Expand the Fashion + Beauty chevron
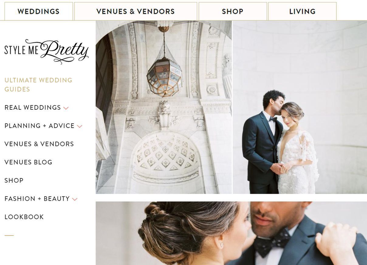The height and width of the screenshot is (265, 367). (75, 199)
